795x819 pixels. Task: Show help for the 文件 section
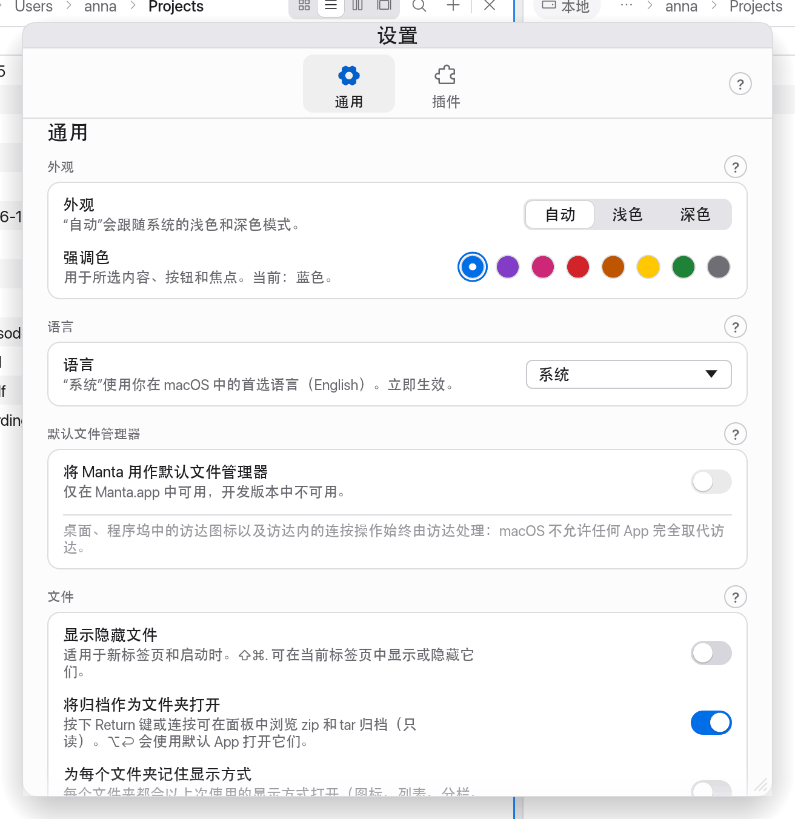click(736, 597)
